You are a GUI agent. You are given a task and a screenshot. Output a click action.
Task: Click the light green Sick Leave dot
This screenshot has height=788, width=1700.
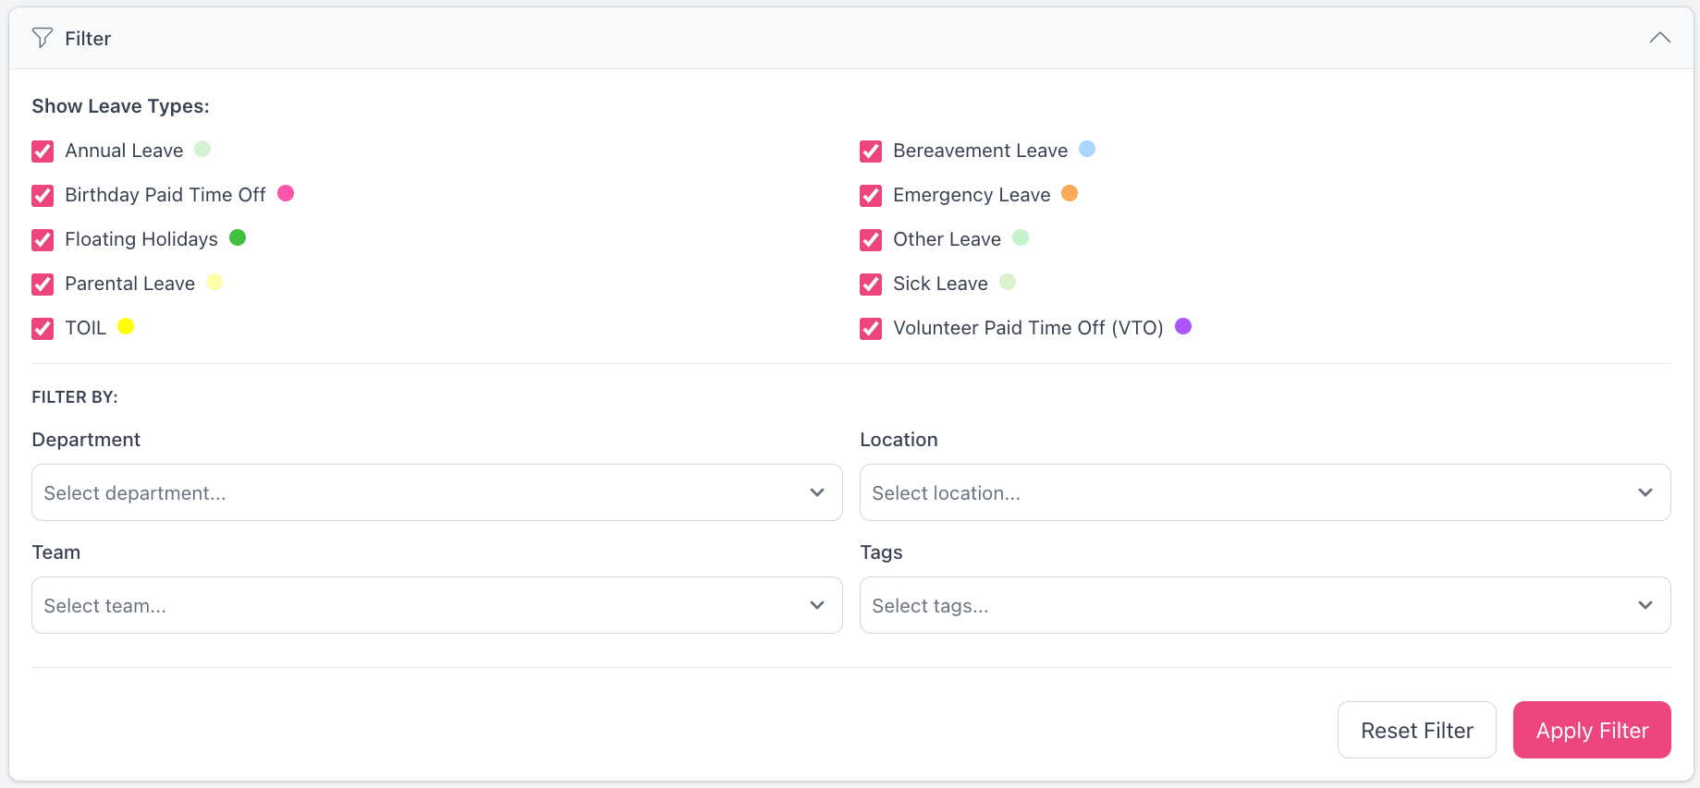pos(1008,282)
